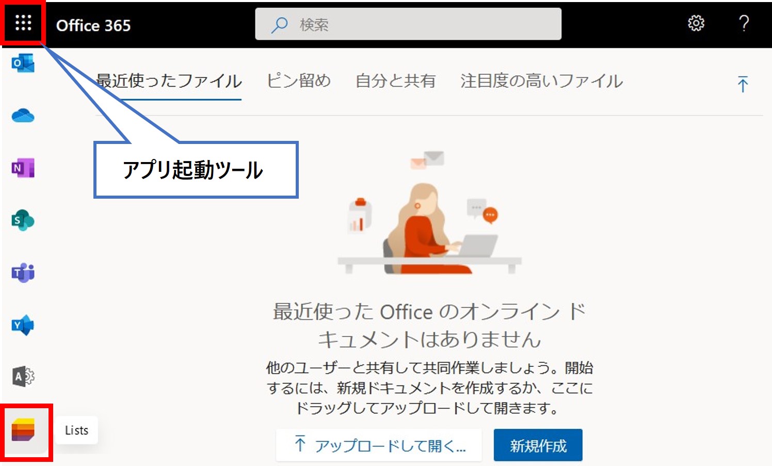The image size is (772, 466).
Task: Open the Admin center icon
Action: point(23,377)
